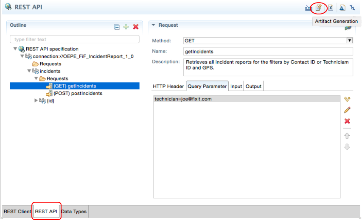
Task: Click the {id} resource icon in tree
Action: pyautogui.click(x=42, y=100)
